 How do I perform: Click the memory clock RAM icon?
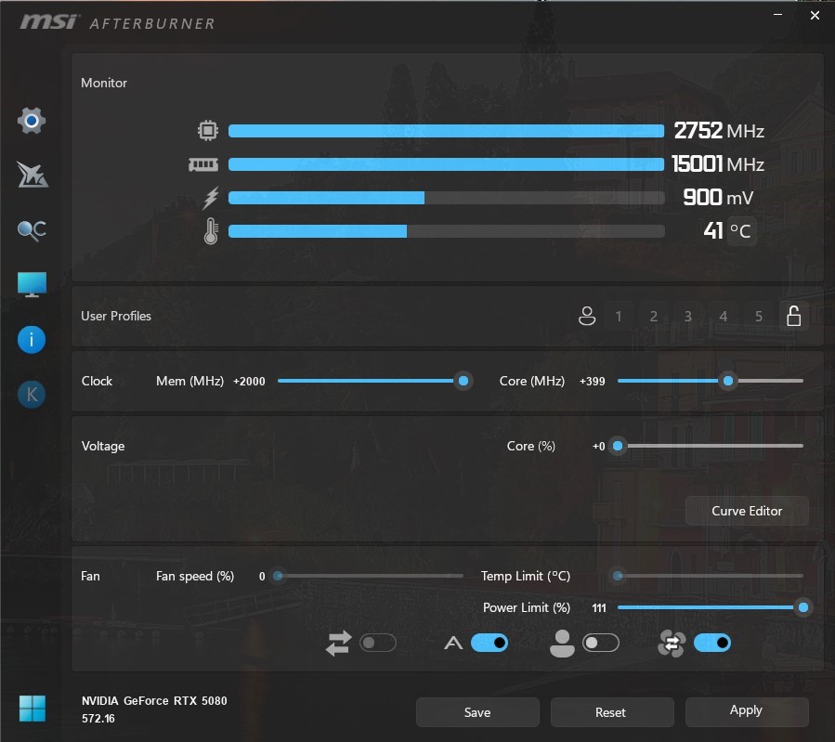coord(203,164)
